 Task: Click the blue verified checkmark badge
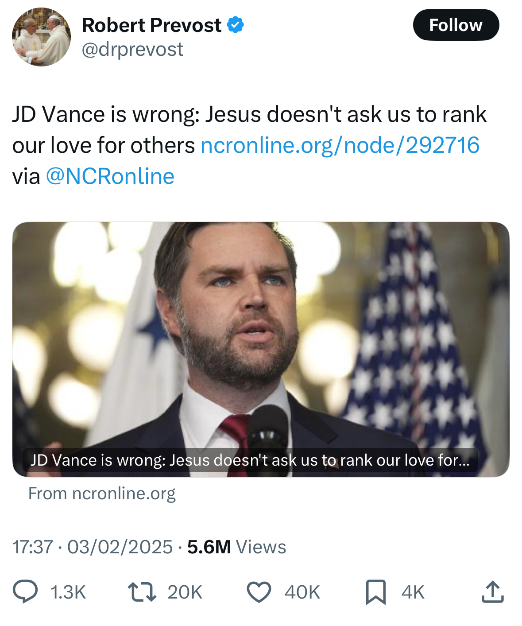pyautogui.click(x=236, y=25)
